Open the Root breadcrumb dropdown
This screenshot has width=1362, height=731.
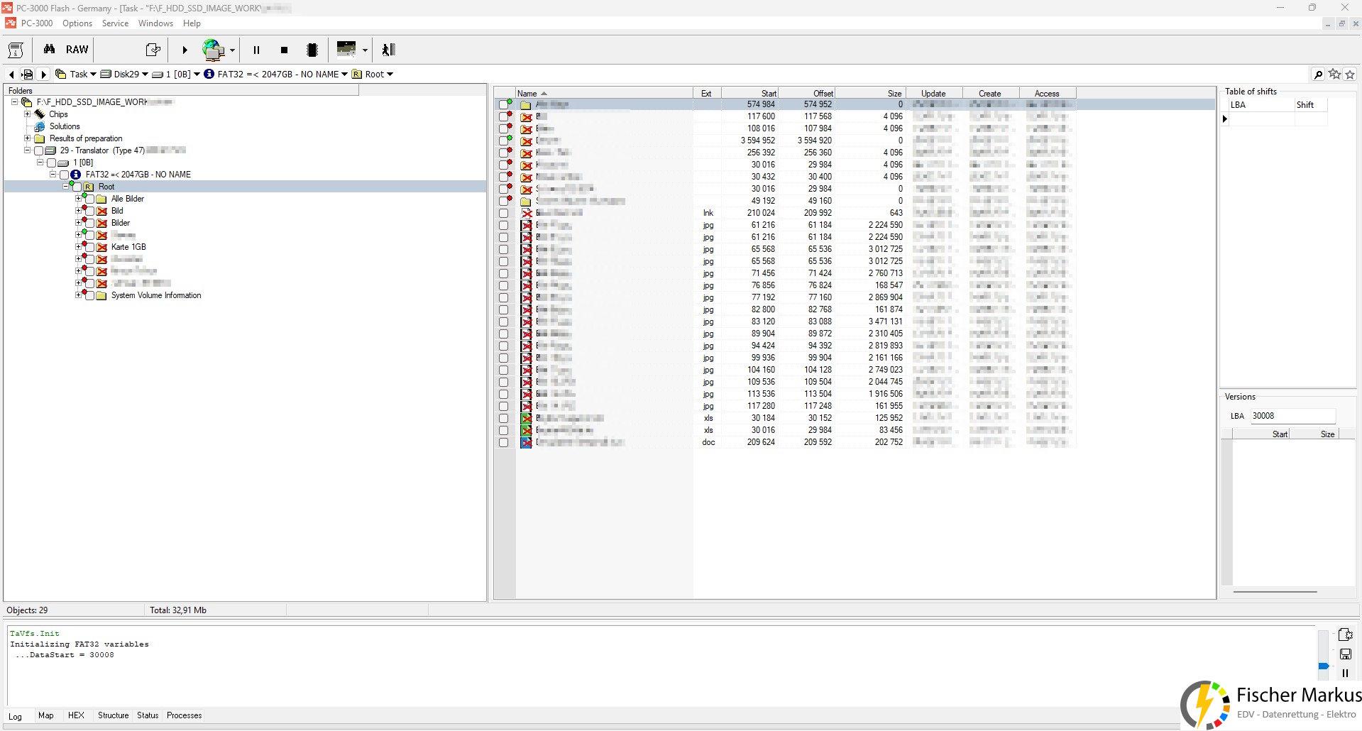tap(390, 75)
